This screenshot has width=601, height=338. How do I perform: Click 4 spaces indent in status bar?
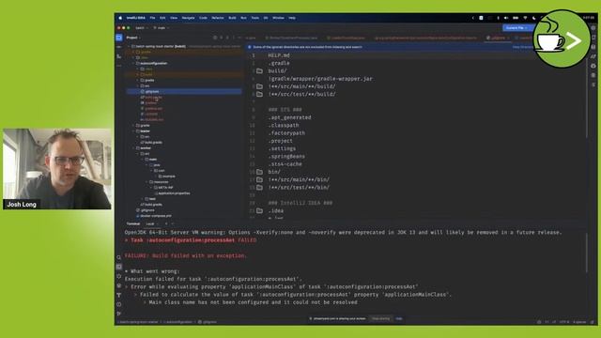click(579, 322)
